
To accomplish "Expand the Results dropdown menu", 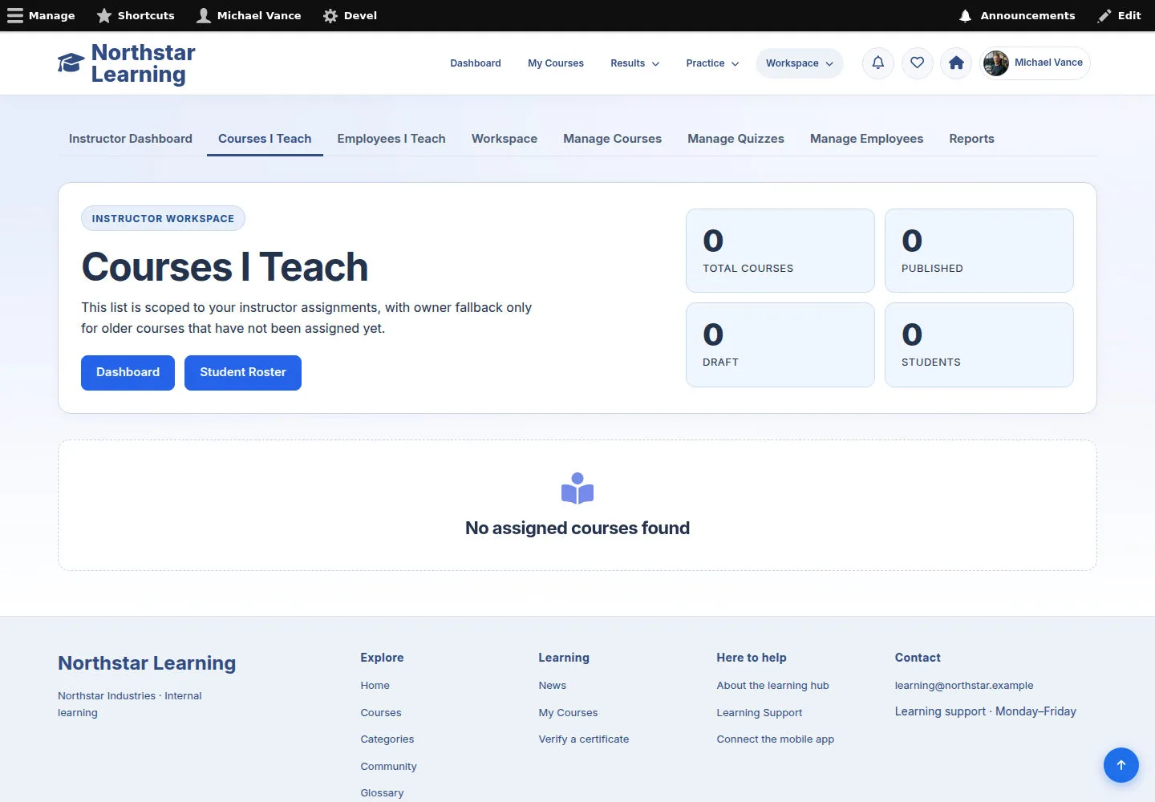I will coord(635,63).
